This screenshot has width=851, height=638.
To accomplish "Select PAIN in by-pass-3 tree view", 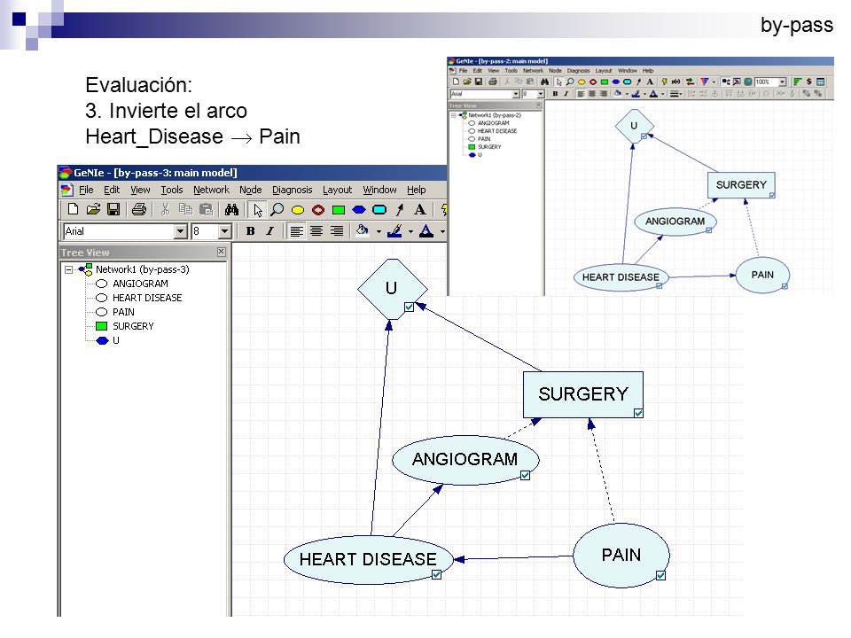I will coord(123,312).
